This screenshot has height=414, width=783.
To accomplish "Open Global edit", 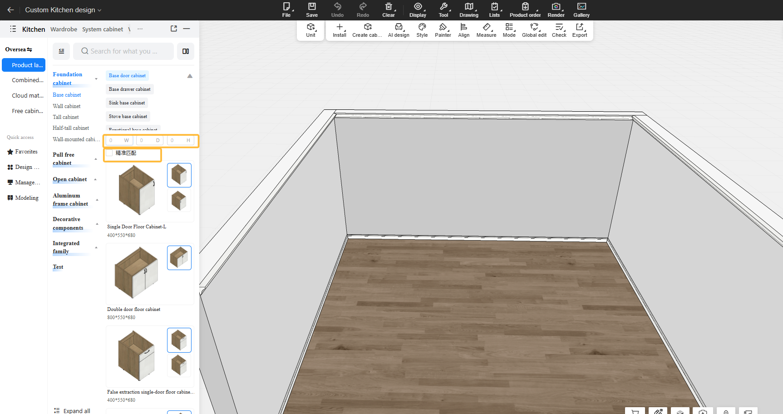I will (x=534, y=30).
